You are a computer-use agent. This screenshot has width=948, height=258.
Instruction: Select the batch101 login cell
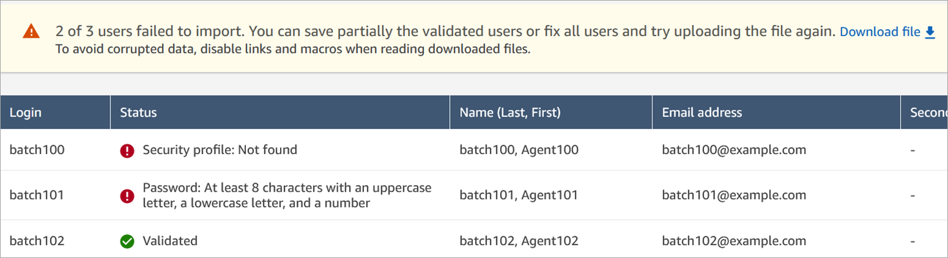37,195
